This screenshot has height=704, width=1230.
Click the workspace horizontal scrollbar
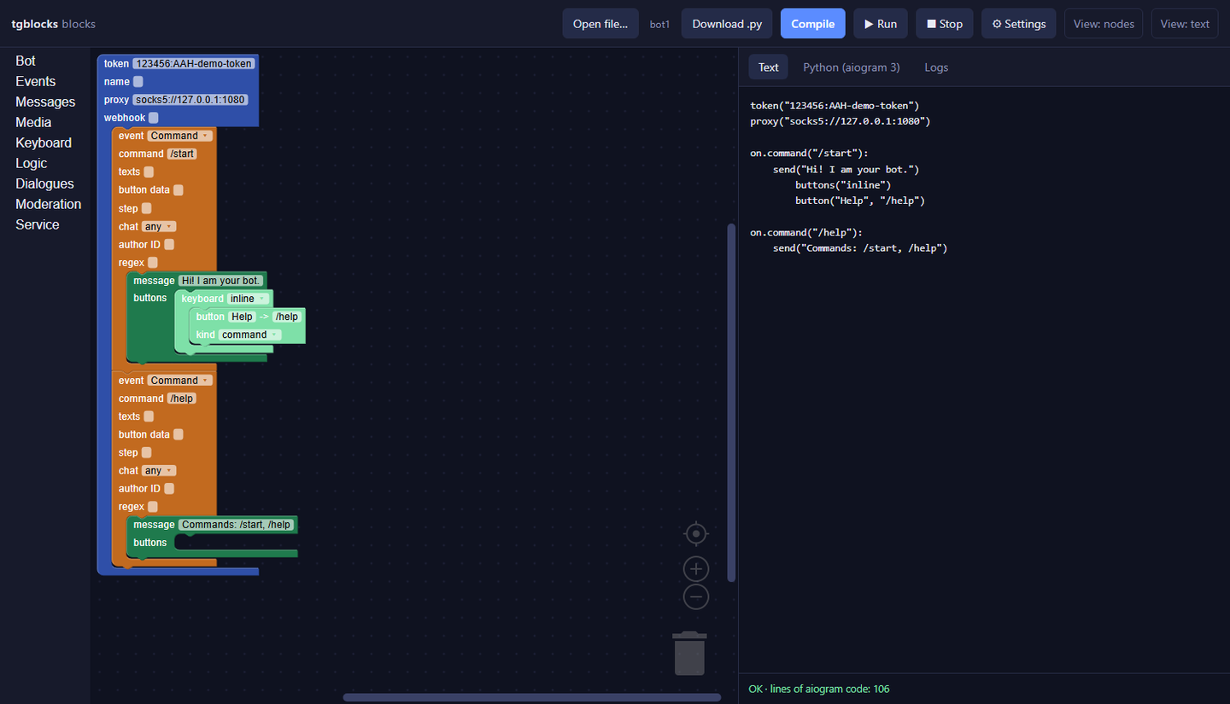click(531, 697)
